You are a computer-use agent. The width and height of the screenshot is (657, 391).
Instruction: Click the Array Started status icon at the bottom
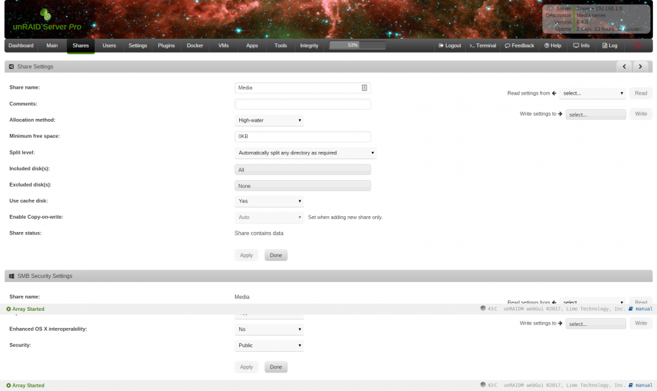9,385
